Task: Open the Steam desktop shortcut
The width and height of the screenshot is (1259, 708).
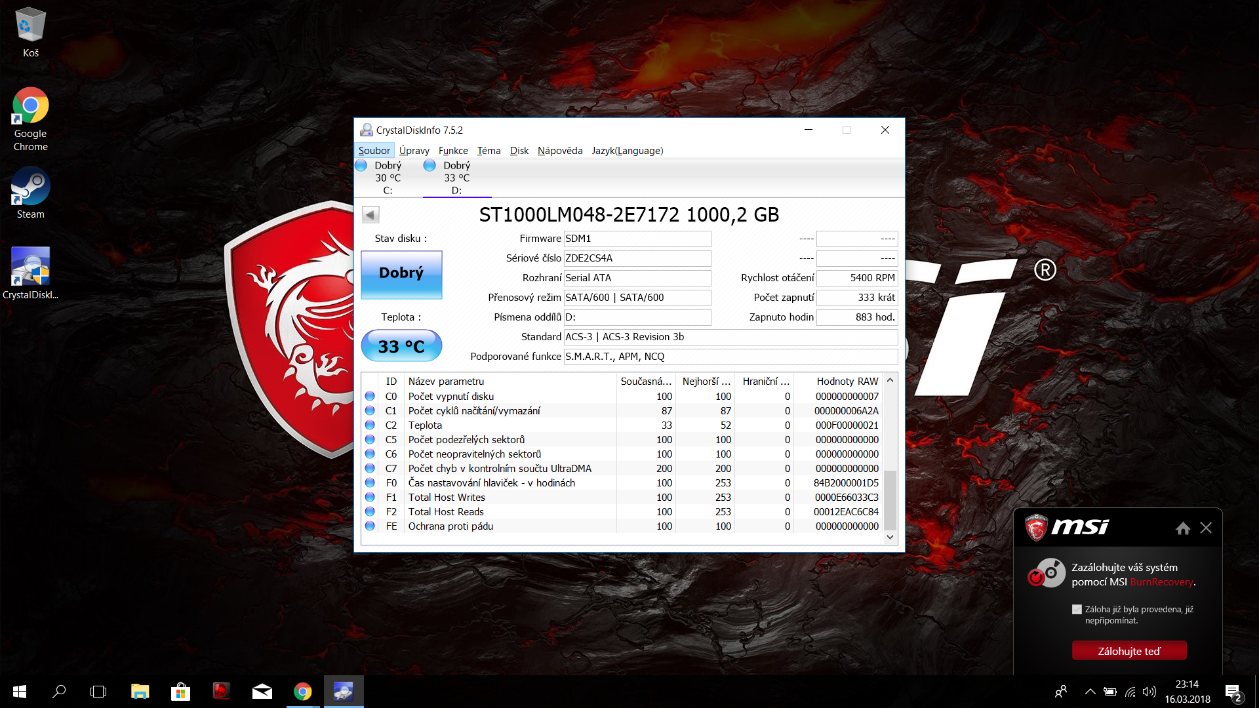Action: click(x=30, y=193)
